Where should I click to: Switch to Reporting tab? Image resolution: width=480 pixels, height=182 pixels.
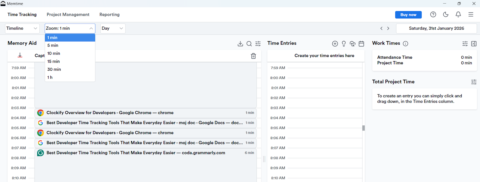pyautogui.click(x=109, y=15)
